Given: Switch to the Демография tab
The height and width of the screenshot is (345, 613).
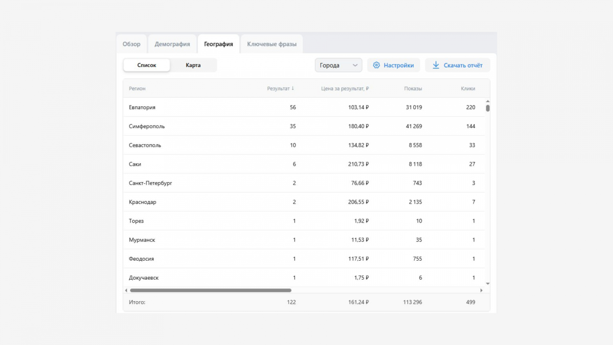Looking at the screenshot, I should click(x=172, y=44).
